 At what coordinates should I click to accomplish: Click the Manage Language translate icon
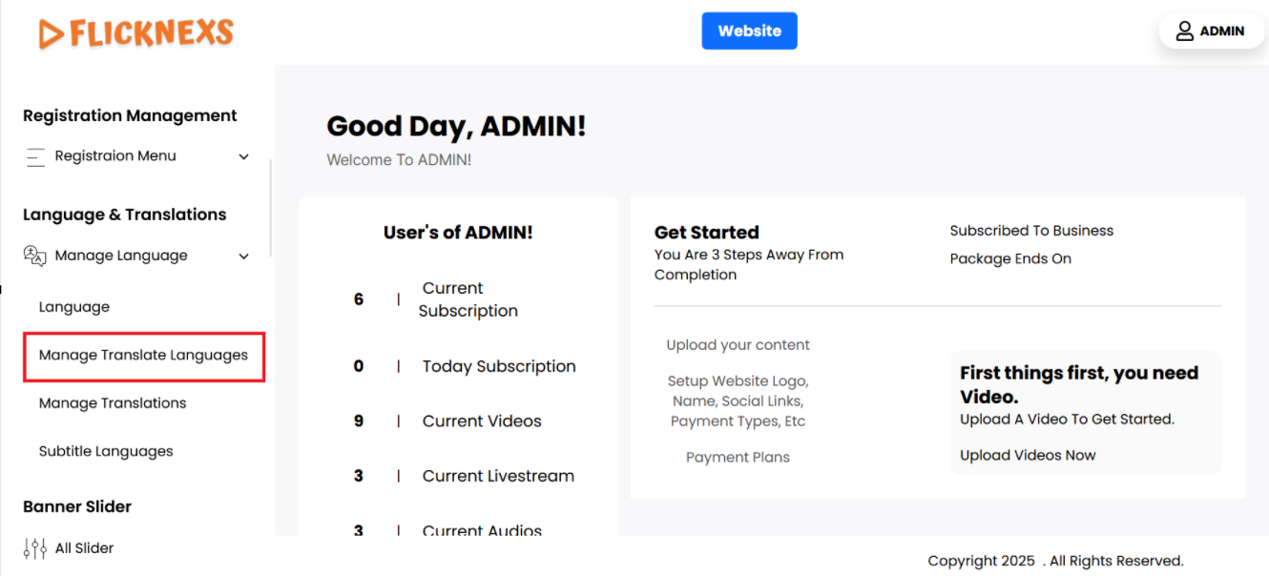pos(34,256)
